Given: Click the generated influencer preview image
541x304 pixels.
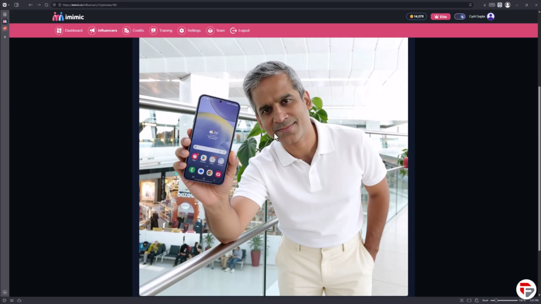Looking at the screenshot, I should pyautogui.click(x=273, y=166).
